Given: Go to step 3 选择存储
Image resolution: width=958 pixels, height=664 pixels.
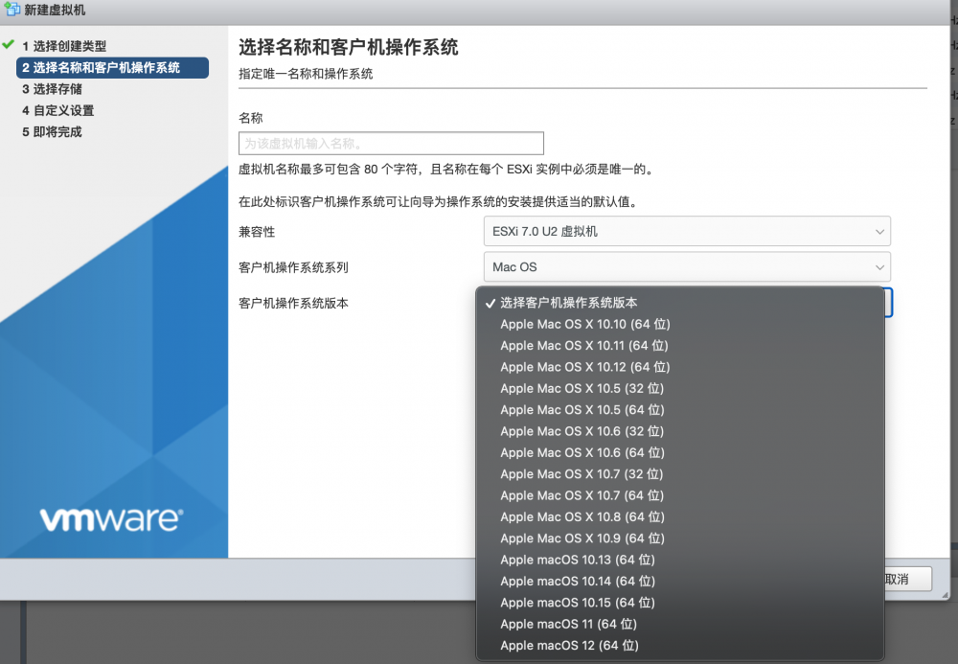Looking at the screenshot, I should tap(52, 89).
